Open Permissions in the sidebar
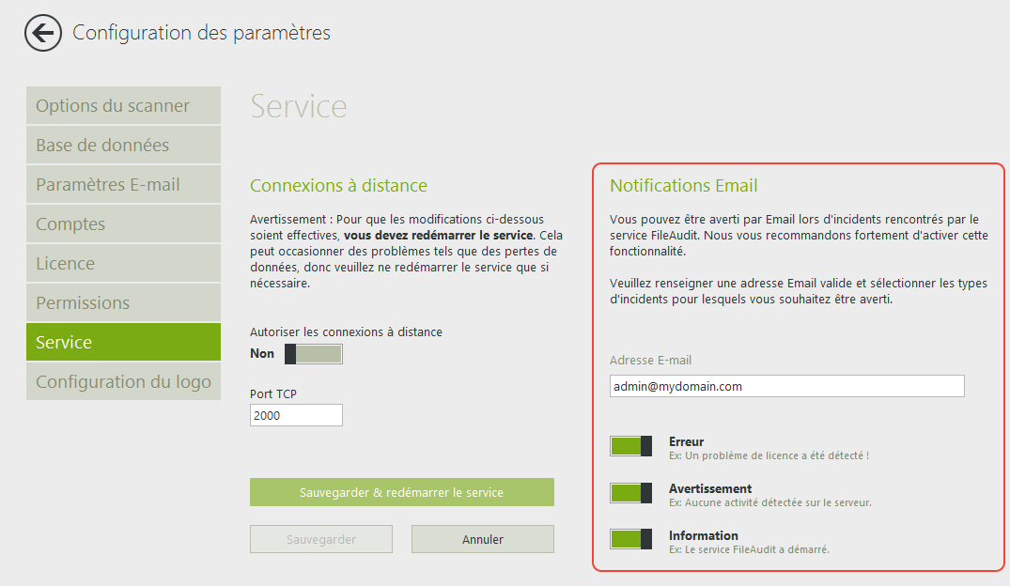 tap(123, 303)
